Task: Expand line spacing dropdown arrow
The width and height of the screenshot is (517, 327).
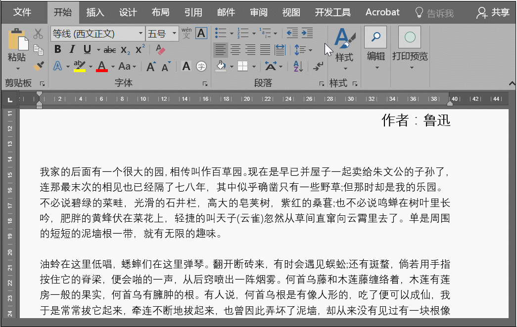Action: click(310, 50)
